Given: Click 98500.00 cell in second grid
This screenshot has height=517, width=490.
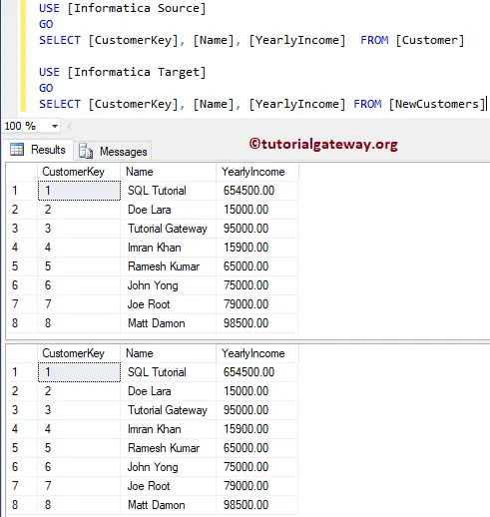Looking at the screenshot, I should 256,505.
